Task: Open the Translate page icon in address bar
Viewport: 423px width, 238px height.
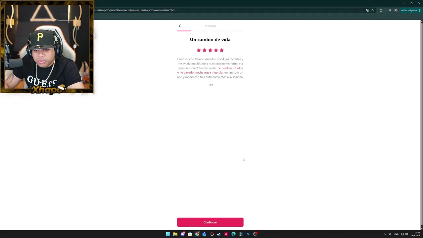Action: click(x=367, y=10)
